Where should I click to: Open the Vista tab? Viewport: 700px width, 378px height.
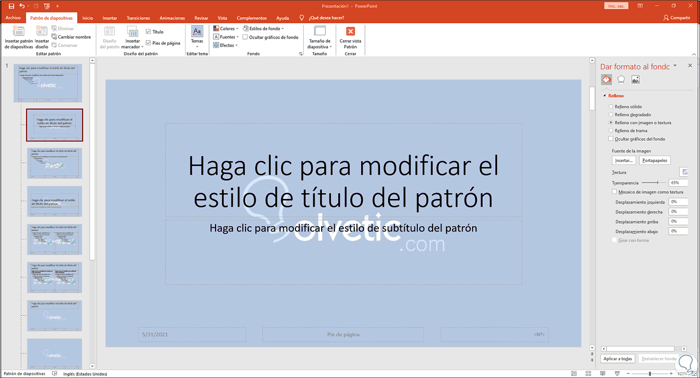point(223,18)
